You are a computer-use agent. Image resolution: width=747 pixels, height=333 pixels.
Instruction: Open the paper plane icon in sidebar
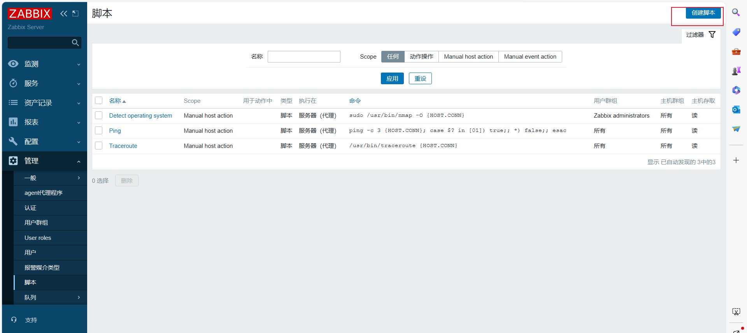click(736, 129)
